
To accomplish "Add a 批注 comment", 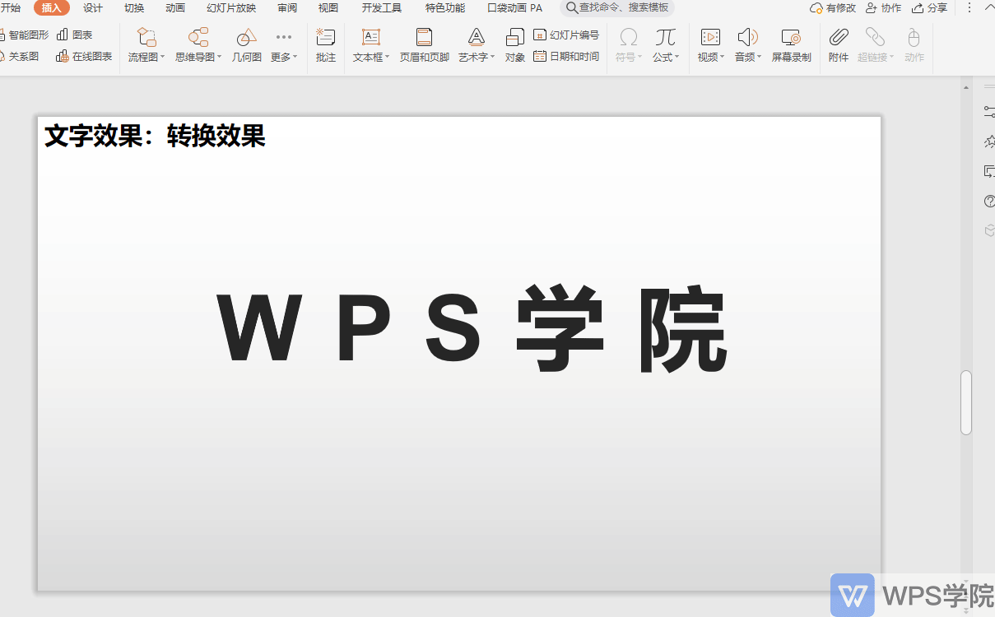I will tap(326, 45).
